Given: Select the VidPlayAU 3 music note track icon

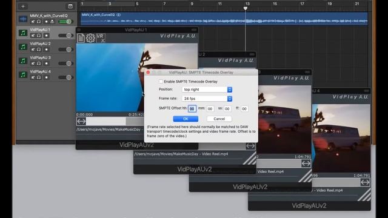Looking at the screenshot, I should click(23, 61).
